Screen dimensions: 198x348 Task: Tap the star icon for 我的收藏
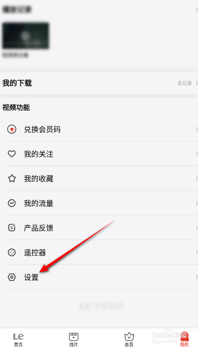click(x=12, y=178)
